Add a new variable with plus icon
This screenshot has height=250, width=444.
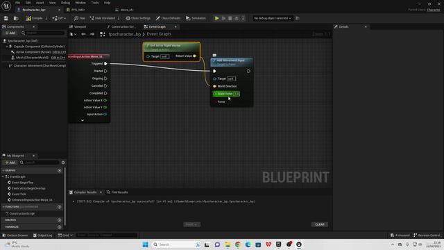[x=59, y=227]
